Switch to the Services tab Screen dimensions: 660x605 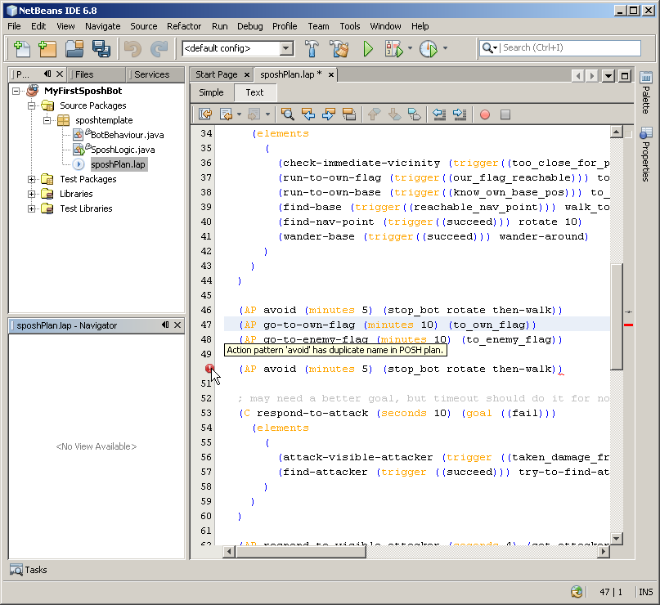pyautogui.click(x=155, y=74)
